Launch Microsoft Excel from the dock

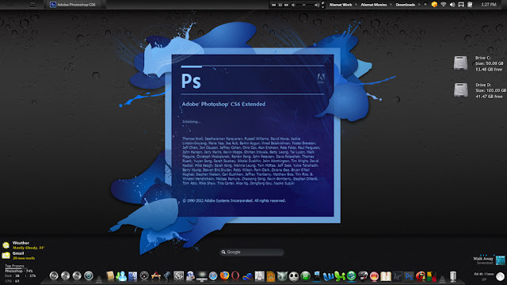[x=340, y=276]
